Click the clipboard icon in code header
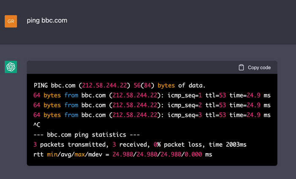The image size is (296, 179). pyautogui.click(x=241, y=67)
